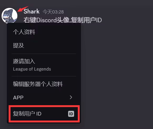Select 提及 in the context menu
The image size is (153, 129).
[x=19, y=45]
